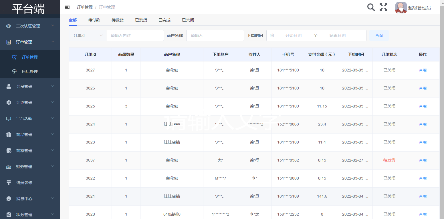Click 查看 link for order 3637
Image resolution: width=444 pixels, height=219 pixels.
(x=423, y=160)
